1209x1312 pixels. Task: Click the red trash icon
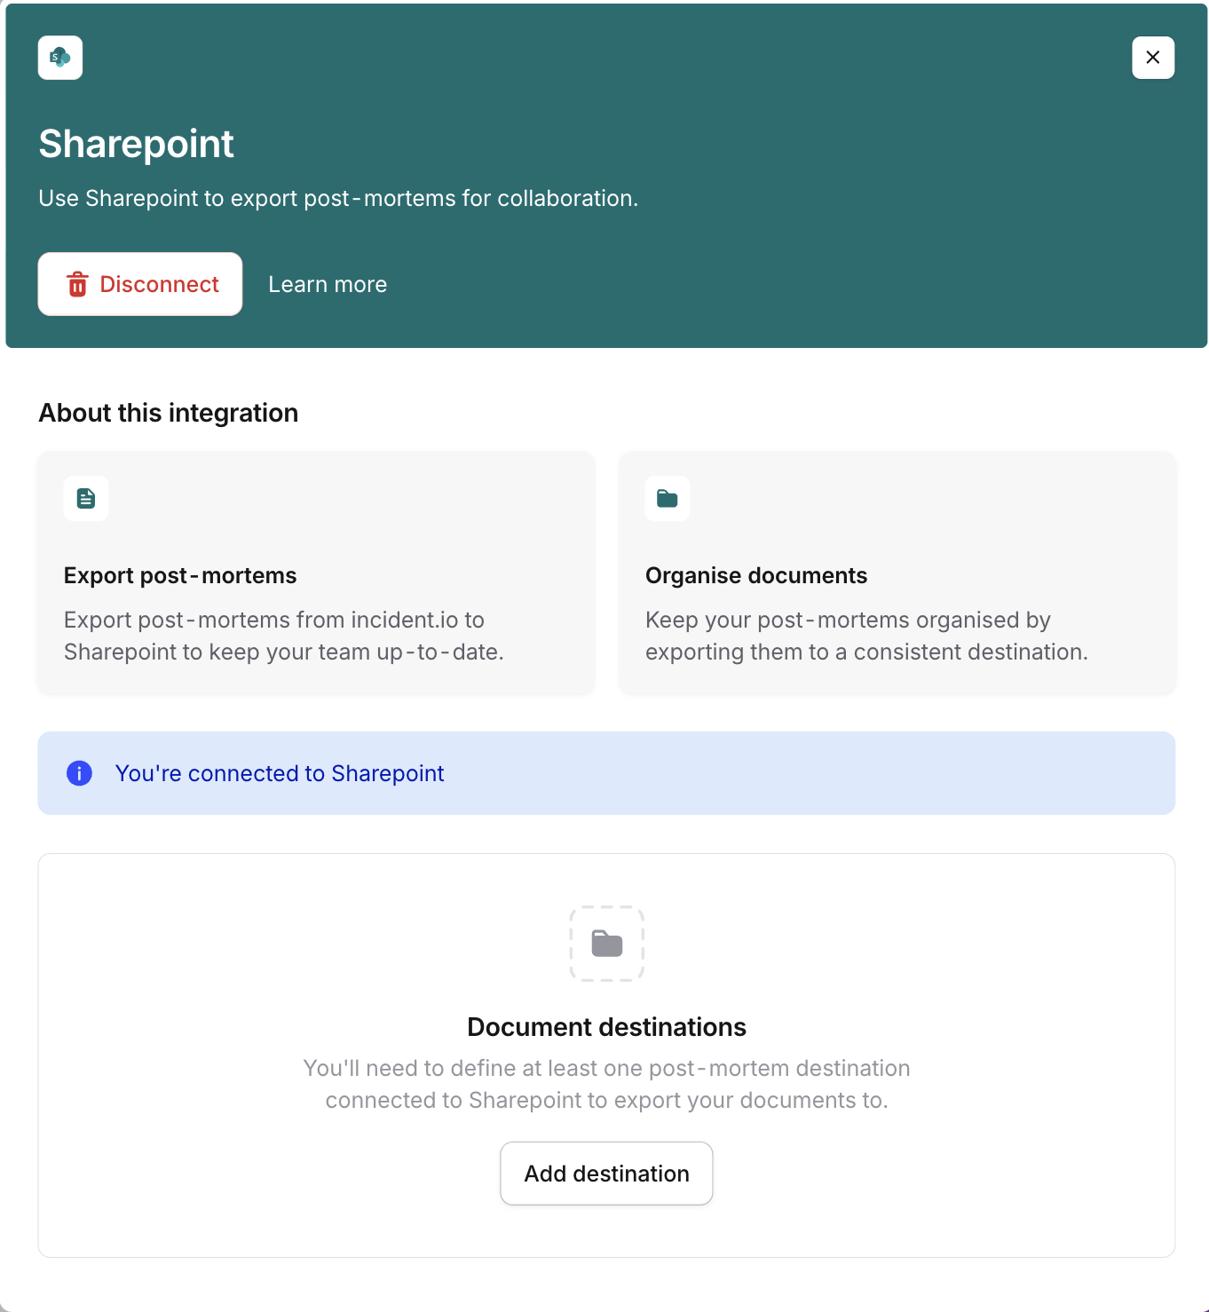click(x=78, y=284)
